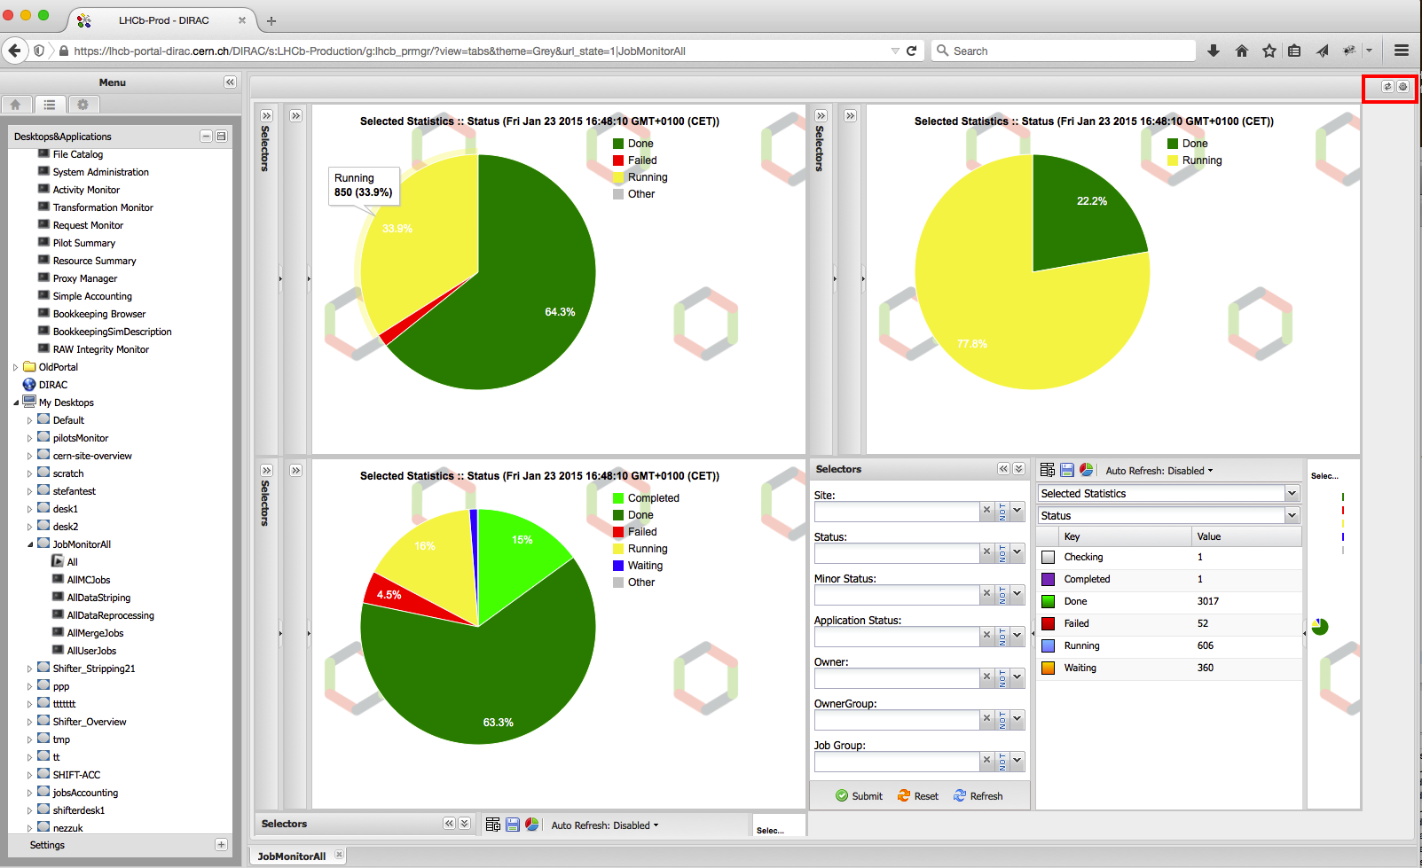This screenshot has height=868, width=1422.
Task: Toggle NOT for the Application Status selector
Action: point(1002,636)
